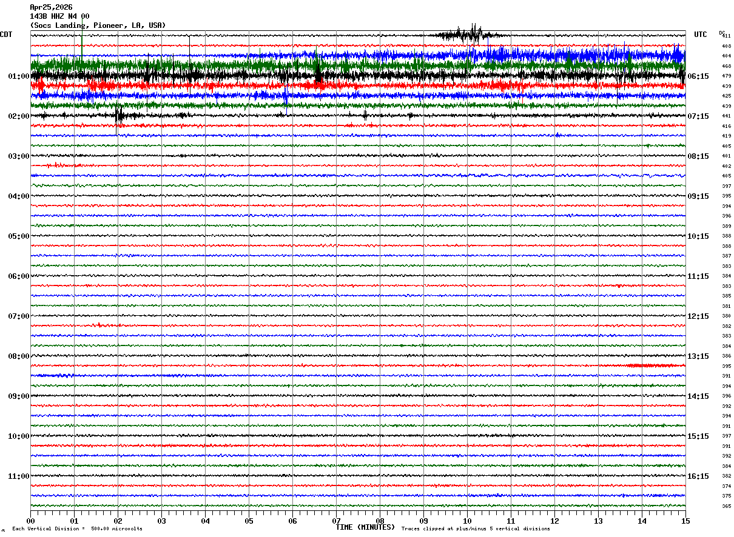Click the DC offset value 479
Screen dimensions: 734x537
click(x=726, y=76)
